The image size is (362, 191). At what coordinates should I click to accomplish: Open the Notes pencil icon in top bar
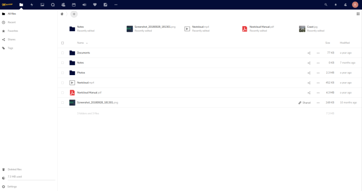105,5
